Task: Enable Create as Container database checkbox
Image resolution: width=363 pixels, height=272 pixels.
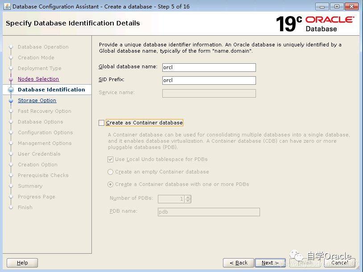Action: tap(102, 123)
